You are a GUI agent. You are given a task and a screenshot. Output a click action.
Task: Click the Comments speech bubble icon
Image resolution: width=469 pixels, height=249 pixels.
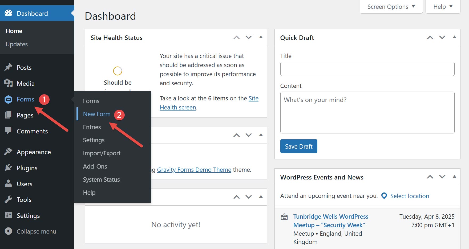pos(9,131)
